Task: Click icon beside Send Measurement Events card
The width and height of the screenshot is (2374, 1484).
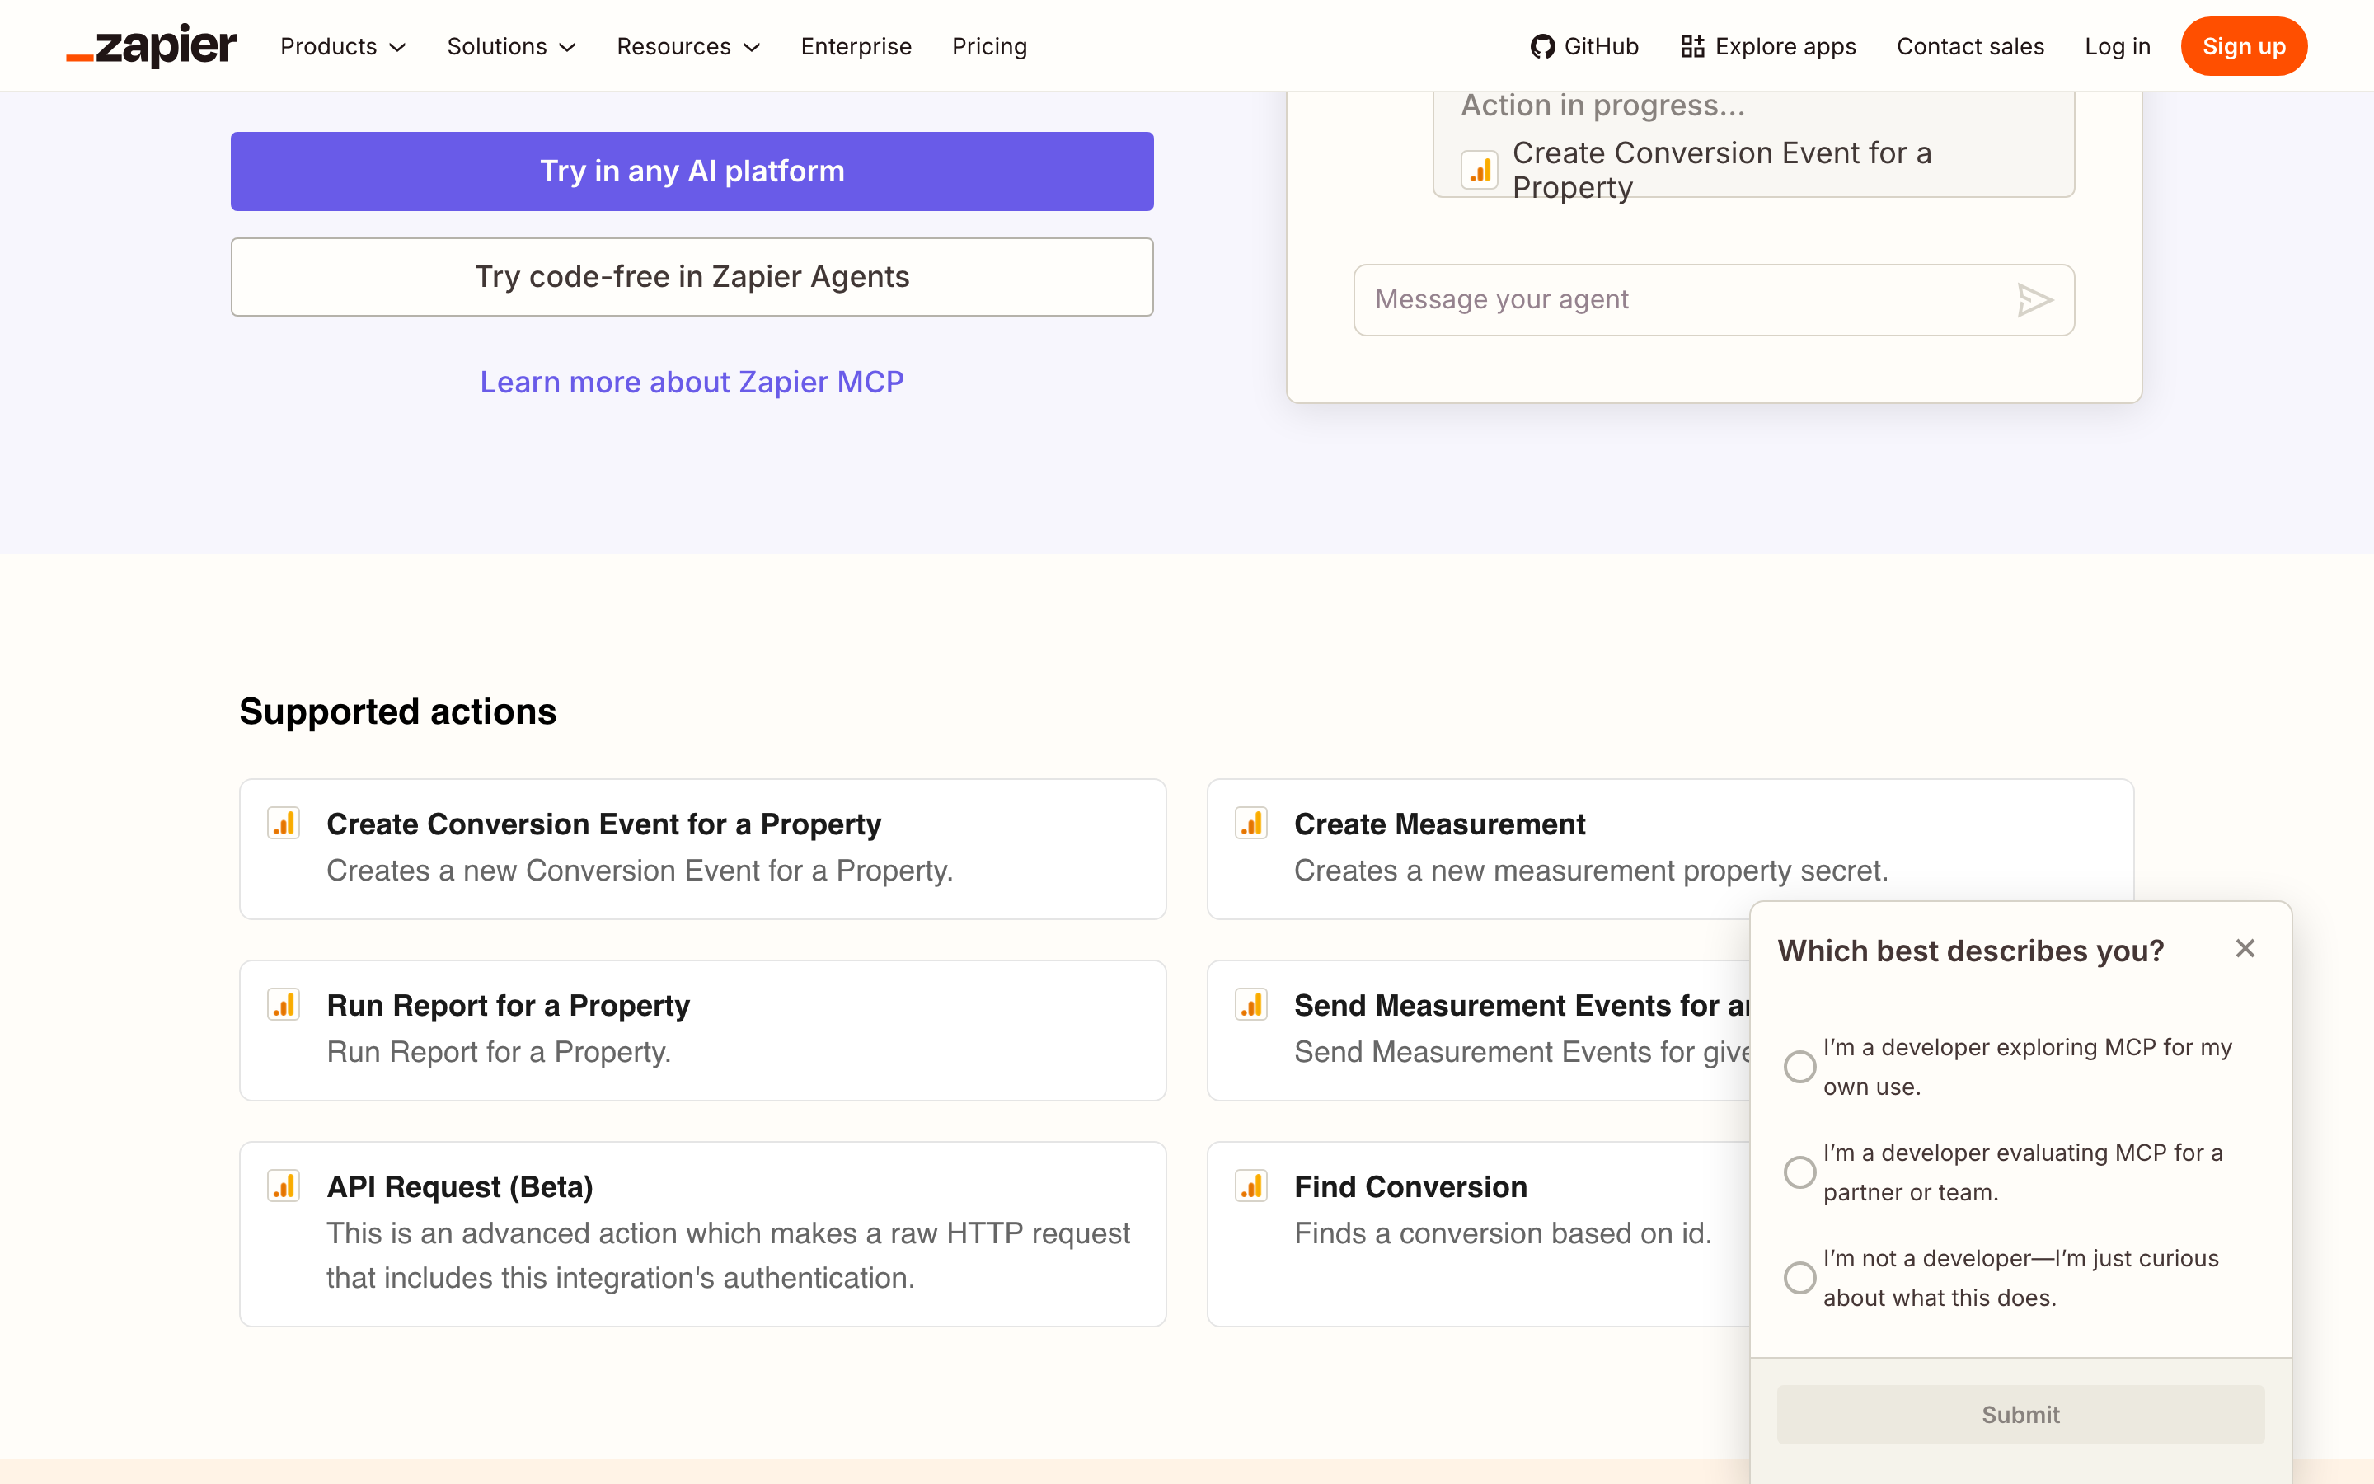Action: pyautogui.click(x=1252, y=1004)
